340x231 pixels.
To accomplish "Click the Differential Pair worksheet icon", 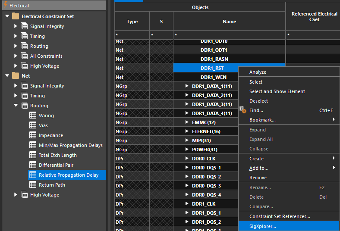I will [32, 165].
